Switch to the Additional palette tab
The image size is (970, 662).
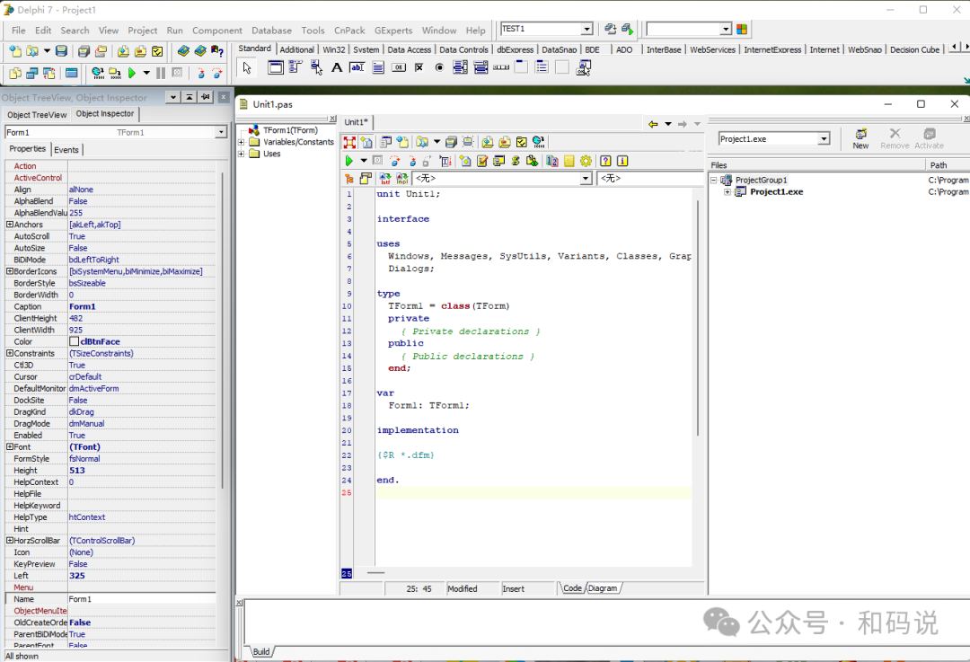[297, 49]
